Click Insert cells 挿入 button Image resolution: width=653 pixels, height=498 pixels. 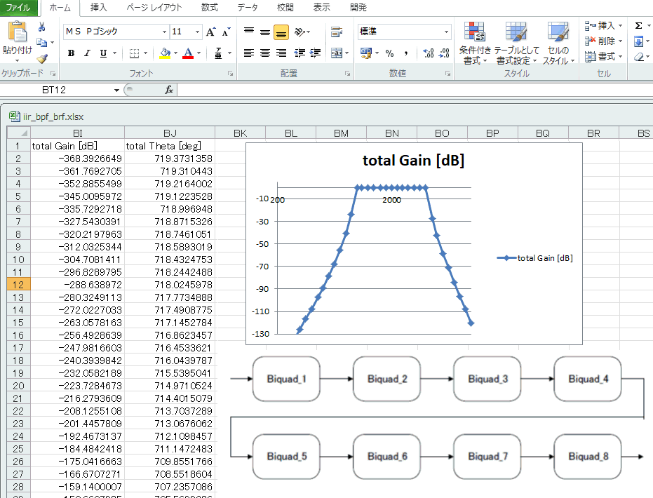pos(603,26)
